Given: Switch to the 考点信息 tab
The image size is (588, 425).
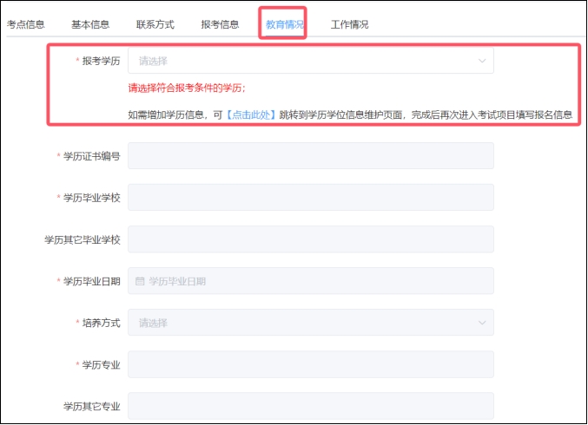Looking at the screenshot, I should tap(26, 24).
